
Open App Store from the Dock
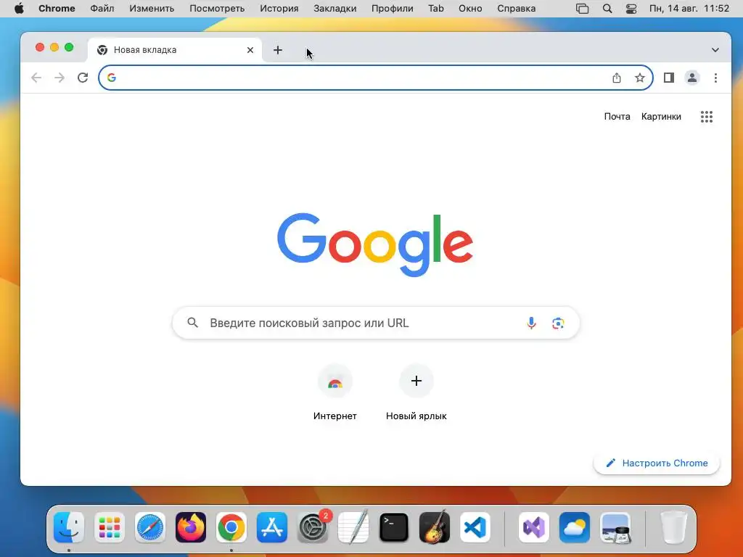click(x=272, y=527)
